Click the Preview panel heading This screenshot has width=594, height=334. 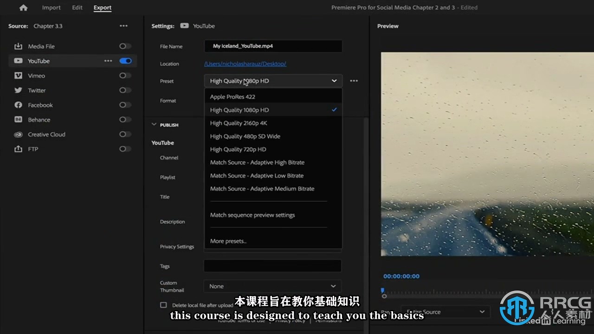(x=388, y=26)
